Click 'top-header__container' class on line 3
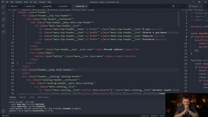 coord(58,19)
